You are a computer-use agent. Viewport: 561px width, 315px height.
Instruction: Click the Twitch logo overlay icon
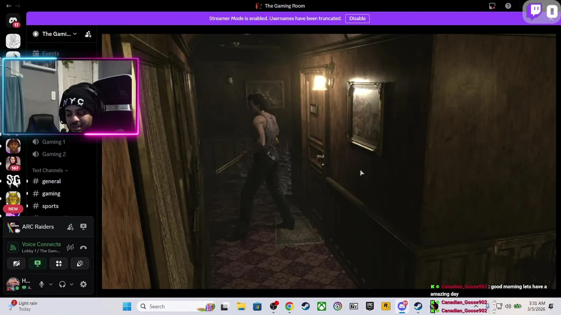click(x=536, y=11)
